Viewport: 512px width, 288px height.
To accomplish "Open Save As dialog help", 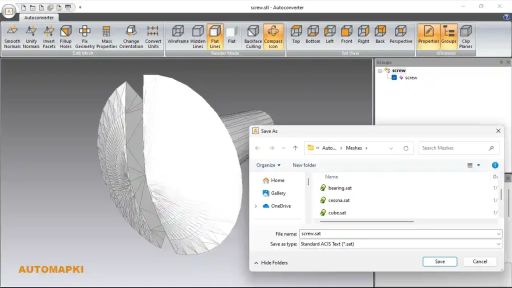I will 495,165.
